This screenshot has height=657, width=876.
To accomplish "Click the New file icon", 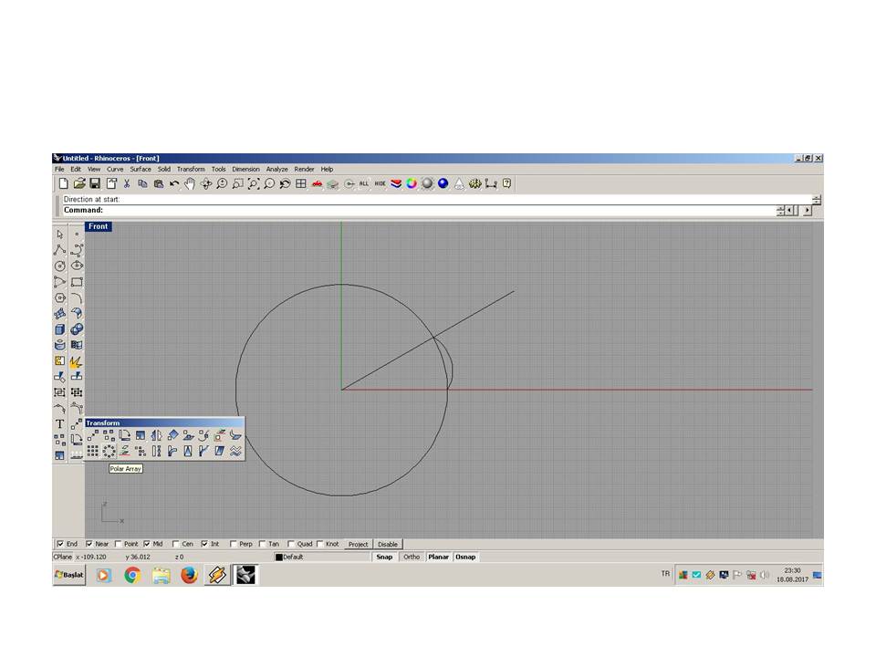I will tap(63, 183).
